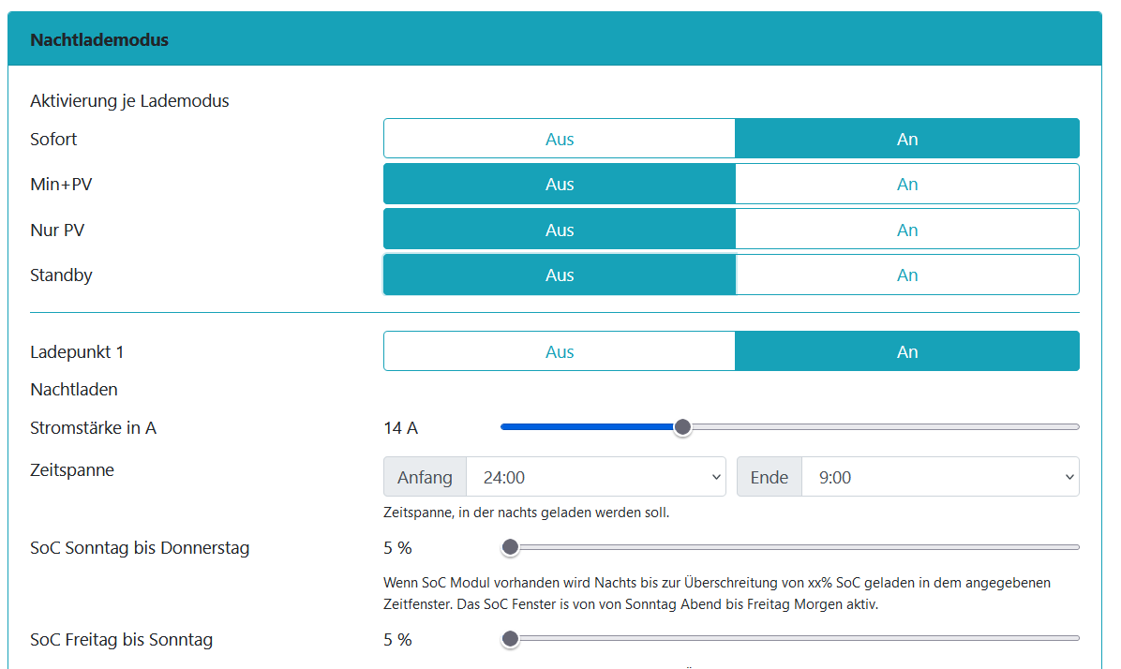
Task: Enable An for Min+PV mode
Action: click(x=906, y=184)
